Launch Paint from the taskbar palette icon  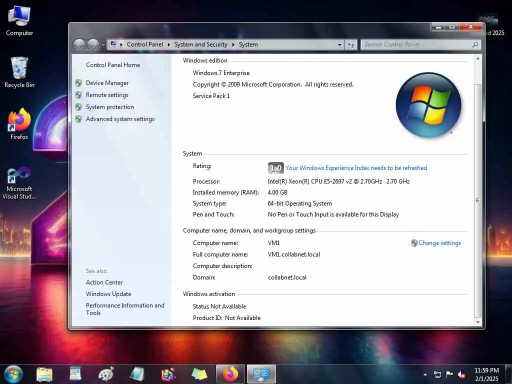(x=106, y=374)
